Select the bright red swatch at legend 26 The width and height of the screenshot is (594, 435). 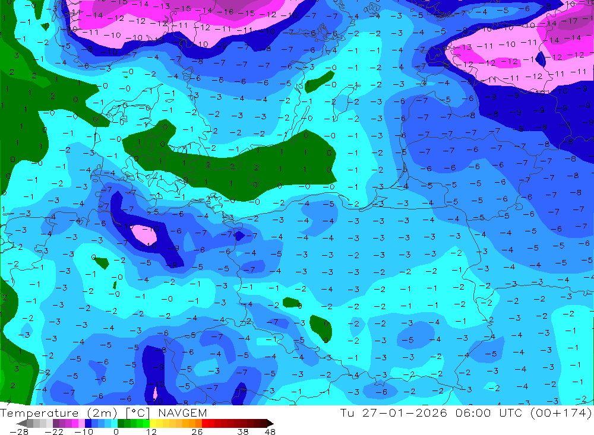point(205,423)
